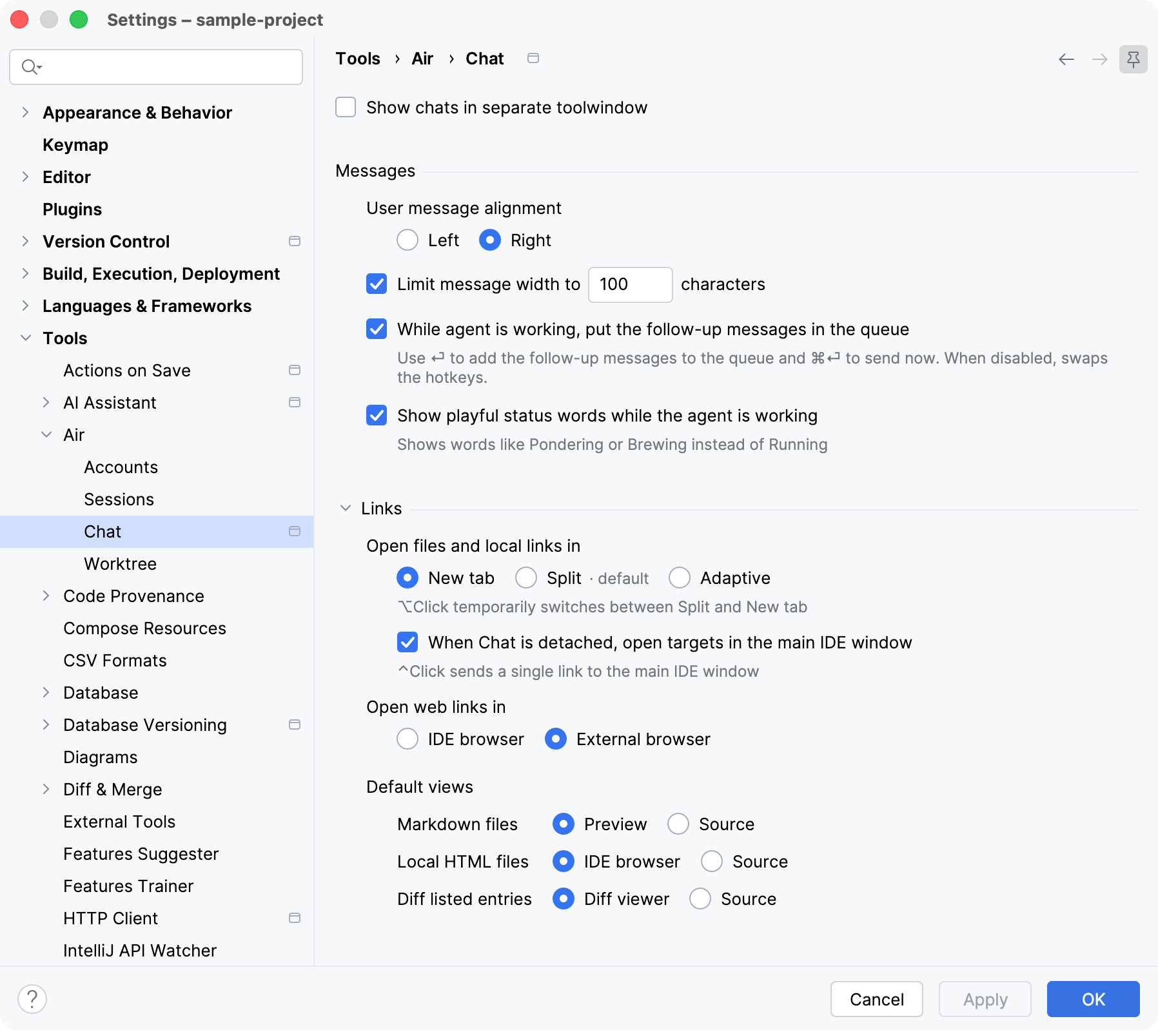Click the Cancel button

click(x=877, y=999)
